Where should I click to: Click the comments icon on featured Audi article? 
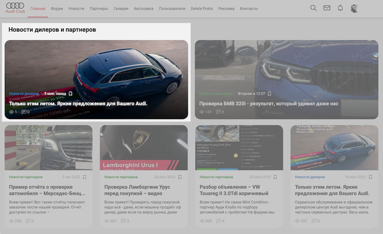[23, 112]
